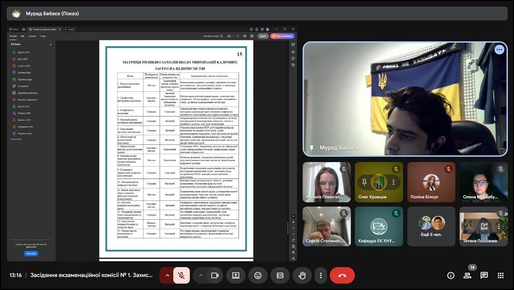Open the participants list panel
The width and height of the screenshot is (514, 290).
tap(467, 275)
